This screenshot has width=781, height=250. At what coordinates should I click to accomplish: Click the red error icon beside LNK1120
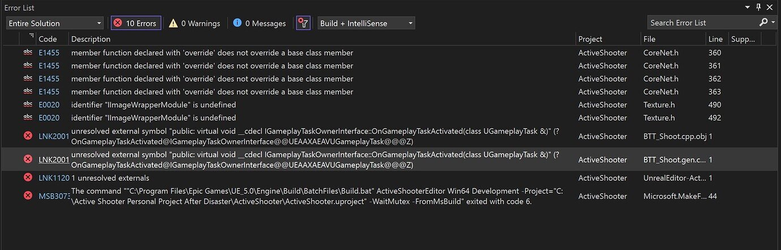coord(28,178)
